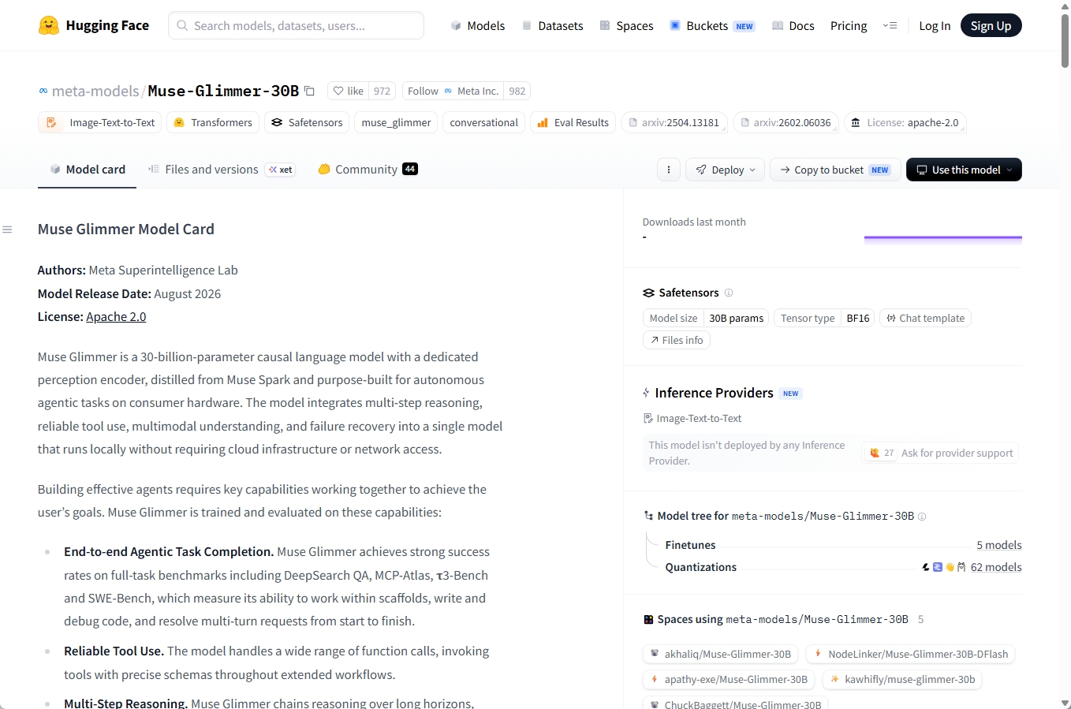This screenshot has width=1071, height=709.
Task: Click the 'Authors: Meta Superintelligence Lab' line
Action: click(138, 271)
